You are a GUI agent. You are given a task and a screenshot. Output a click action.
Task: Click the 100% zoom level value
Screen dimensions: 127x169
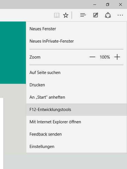coord(105,57)
